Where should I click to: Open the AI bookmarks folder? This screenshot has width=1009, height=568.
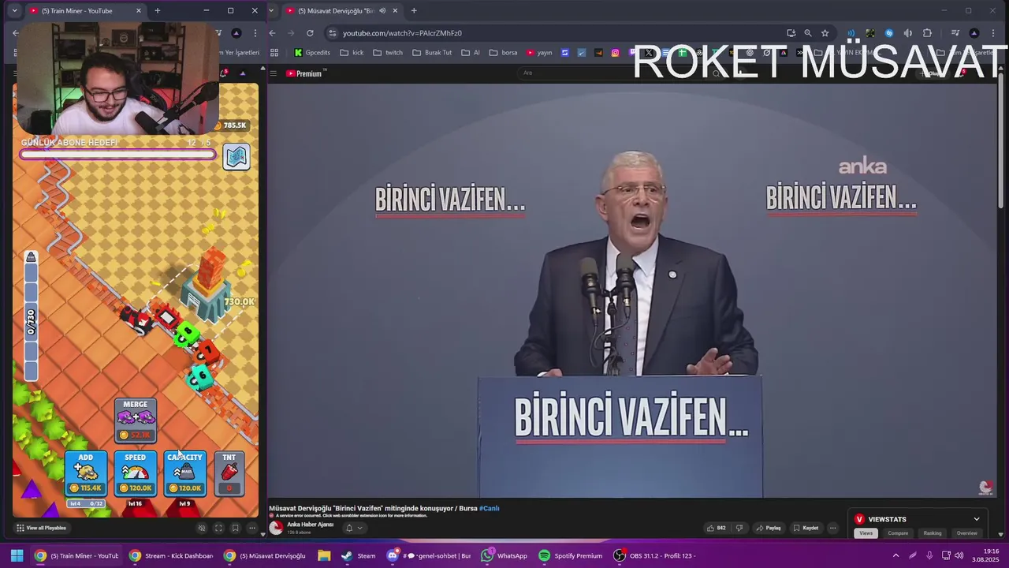(471, 53)
